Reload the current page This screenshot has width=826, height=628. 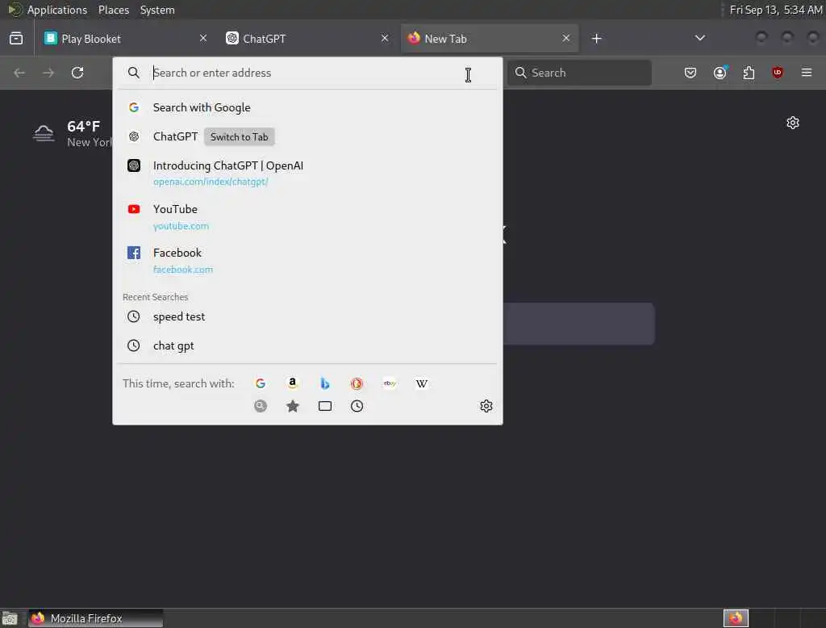point(77,73)
